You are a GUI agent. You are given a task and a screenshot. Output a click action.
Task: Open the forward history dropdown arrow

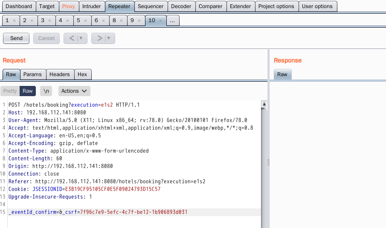point(109,38)
